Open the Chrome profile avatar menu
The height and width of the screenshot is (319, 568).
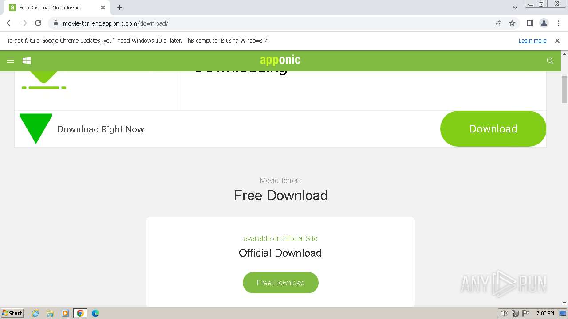tap(544, 23)
